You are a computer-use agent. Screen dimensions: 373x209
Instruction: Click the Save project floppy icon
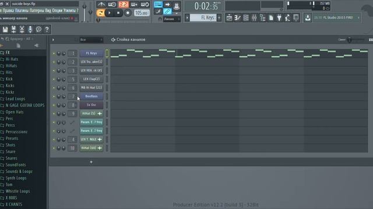pos(5,30)
